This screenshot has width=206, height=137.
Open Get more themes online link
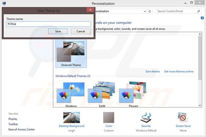click(x=179, y=72)
